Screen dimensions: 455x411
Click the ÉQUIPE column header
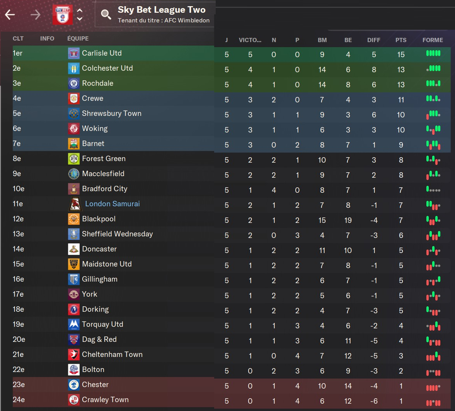(78, 39)
